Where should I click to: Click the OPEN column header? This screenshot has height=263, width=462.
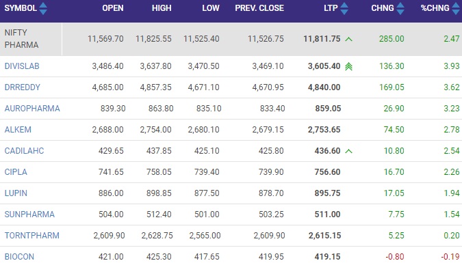(x=113, y=8)
